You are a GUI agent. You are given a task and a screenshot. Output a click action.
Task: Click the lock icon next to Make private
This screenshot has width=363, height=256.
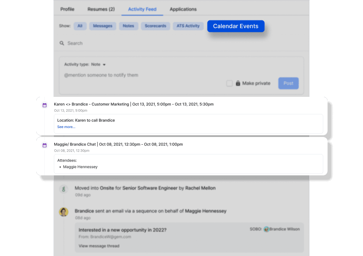click(x=238, y=84)
